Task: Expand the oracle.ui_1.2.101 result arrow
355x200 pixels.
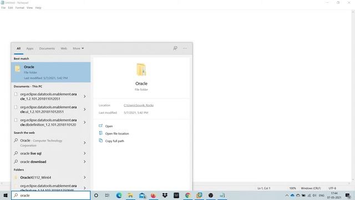Action: [85, 109]
